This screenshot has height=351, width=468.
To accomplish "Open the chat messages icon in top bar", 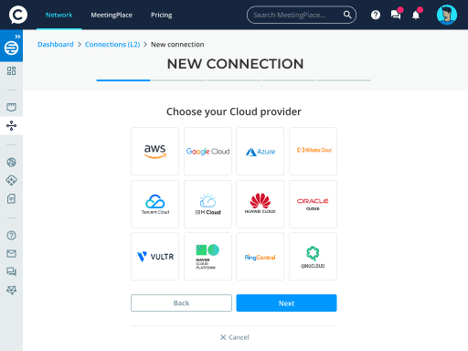I will (396, 15).
